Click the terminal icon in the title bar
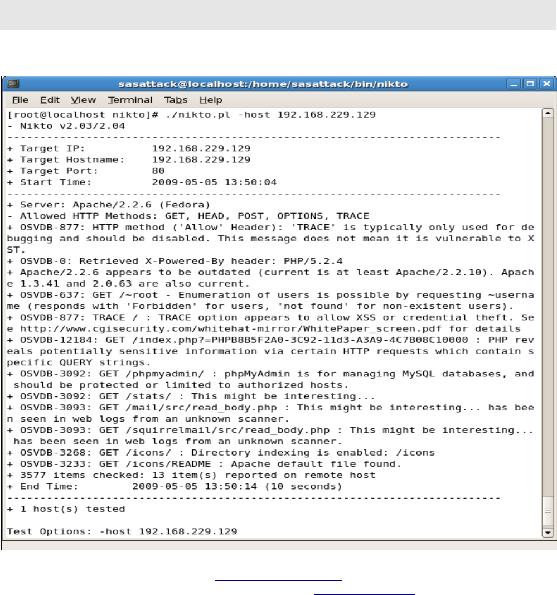557x595 pixels. (13, 84)
